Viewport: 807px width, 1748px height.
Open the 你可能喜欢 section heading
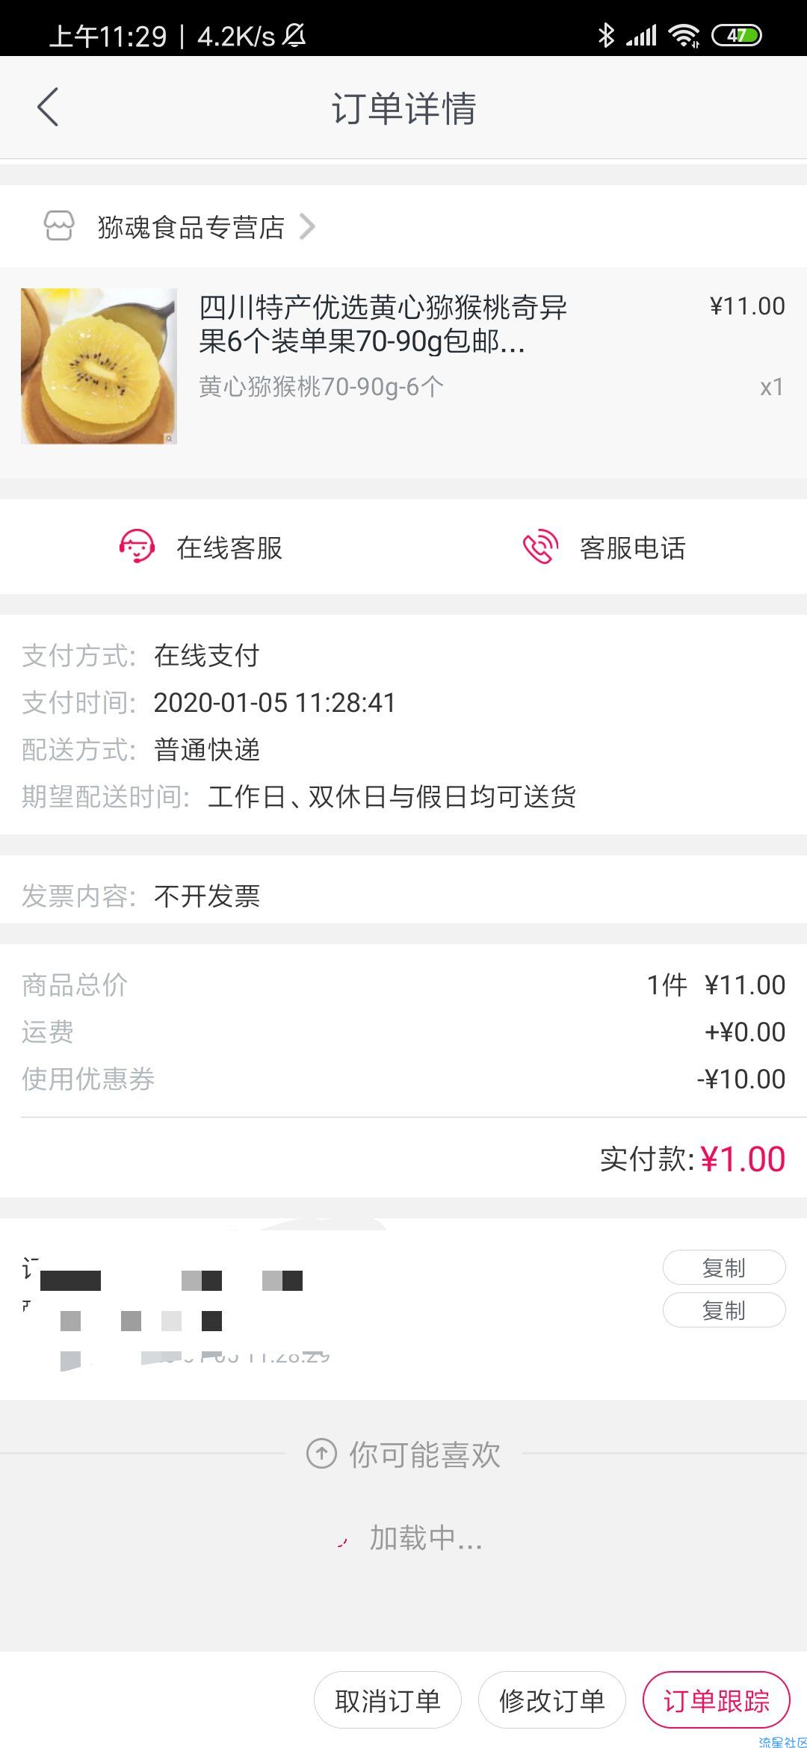tap(425, 1454)
